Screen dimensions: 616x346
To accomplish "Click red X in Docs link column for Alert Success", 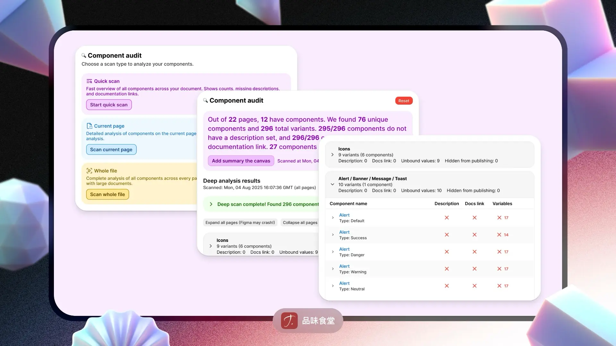I will [x=475, y=235].
